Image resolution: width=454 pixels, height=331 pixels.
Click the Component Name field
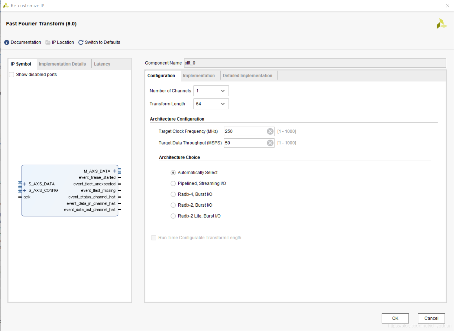coord(315,63)
